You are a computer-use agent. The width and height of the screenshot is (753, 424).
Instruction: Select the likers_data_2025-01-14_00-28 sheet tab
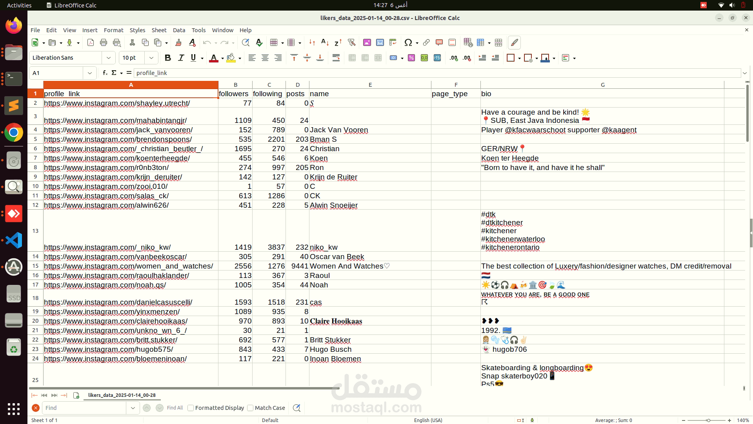coord(122,395)
